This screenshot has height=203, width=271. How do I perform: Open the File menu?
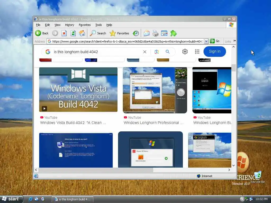pyautogui.click(x=38, y=25)
